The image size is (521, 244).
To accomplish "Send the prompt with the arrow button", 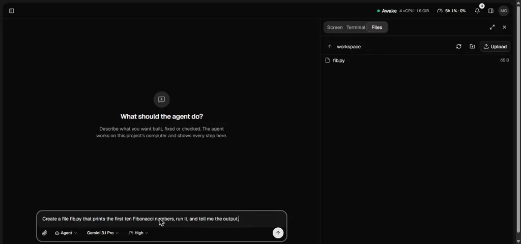I will 278,233.
